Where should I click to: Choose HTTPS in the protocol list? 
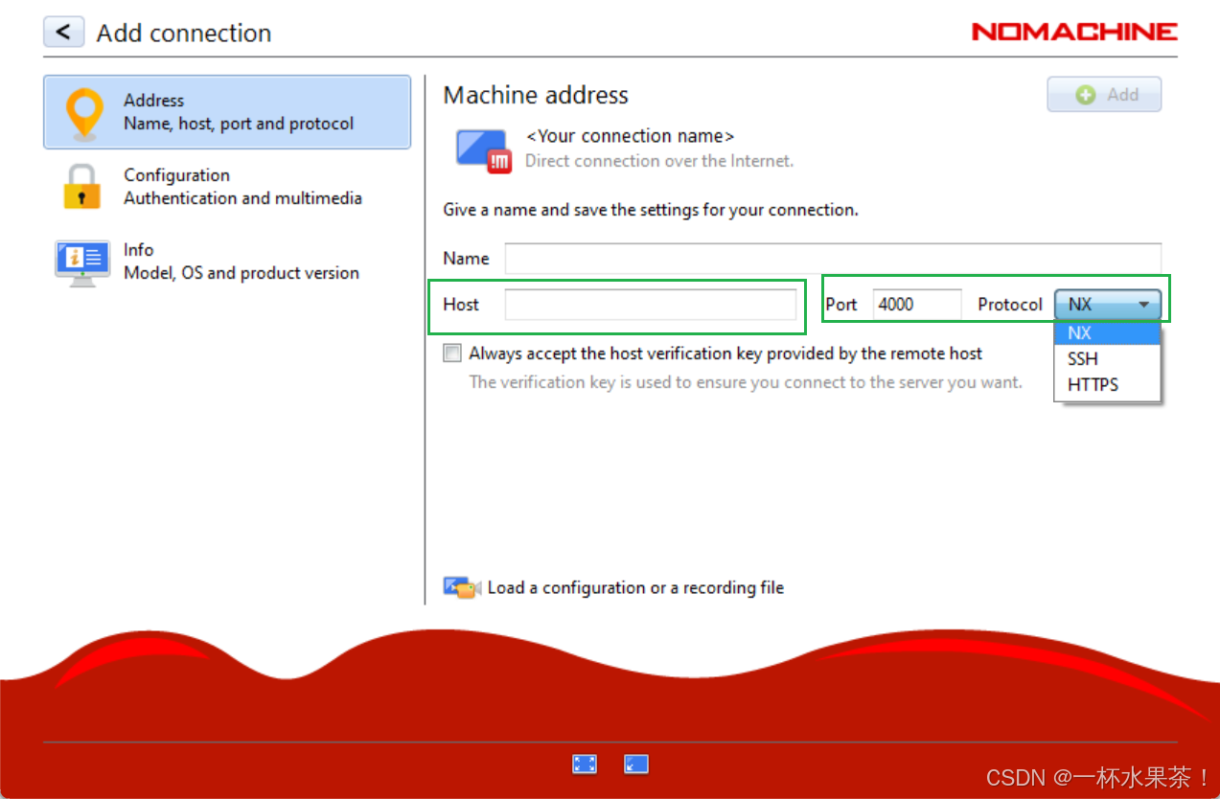pos(1107,385)
